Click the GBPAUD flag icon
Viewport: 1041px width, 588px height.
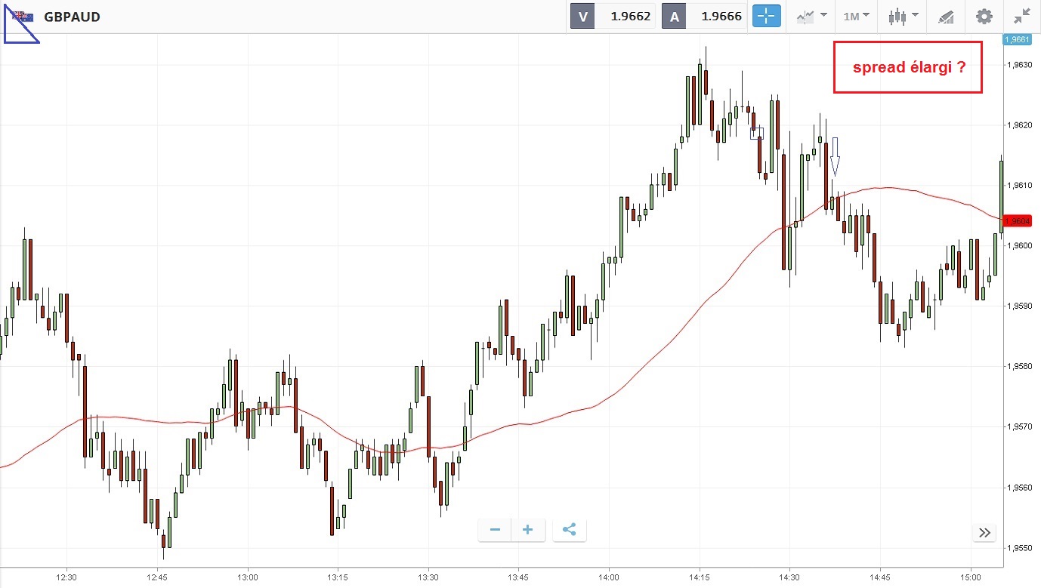[23, 17]
